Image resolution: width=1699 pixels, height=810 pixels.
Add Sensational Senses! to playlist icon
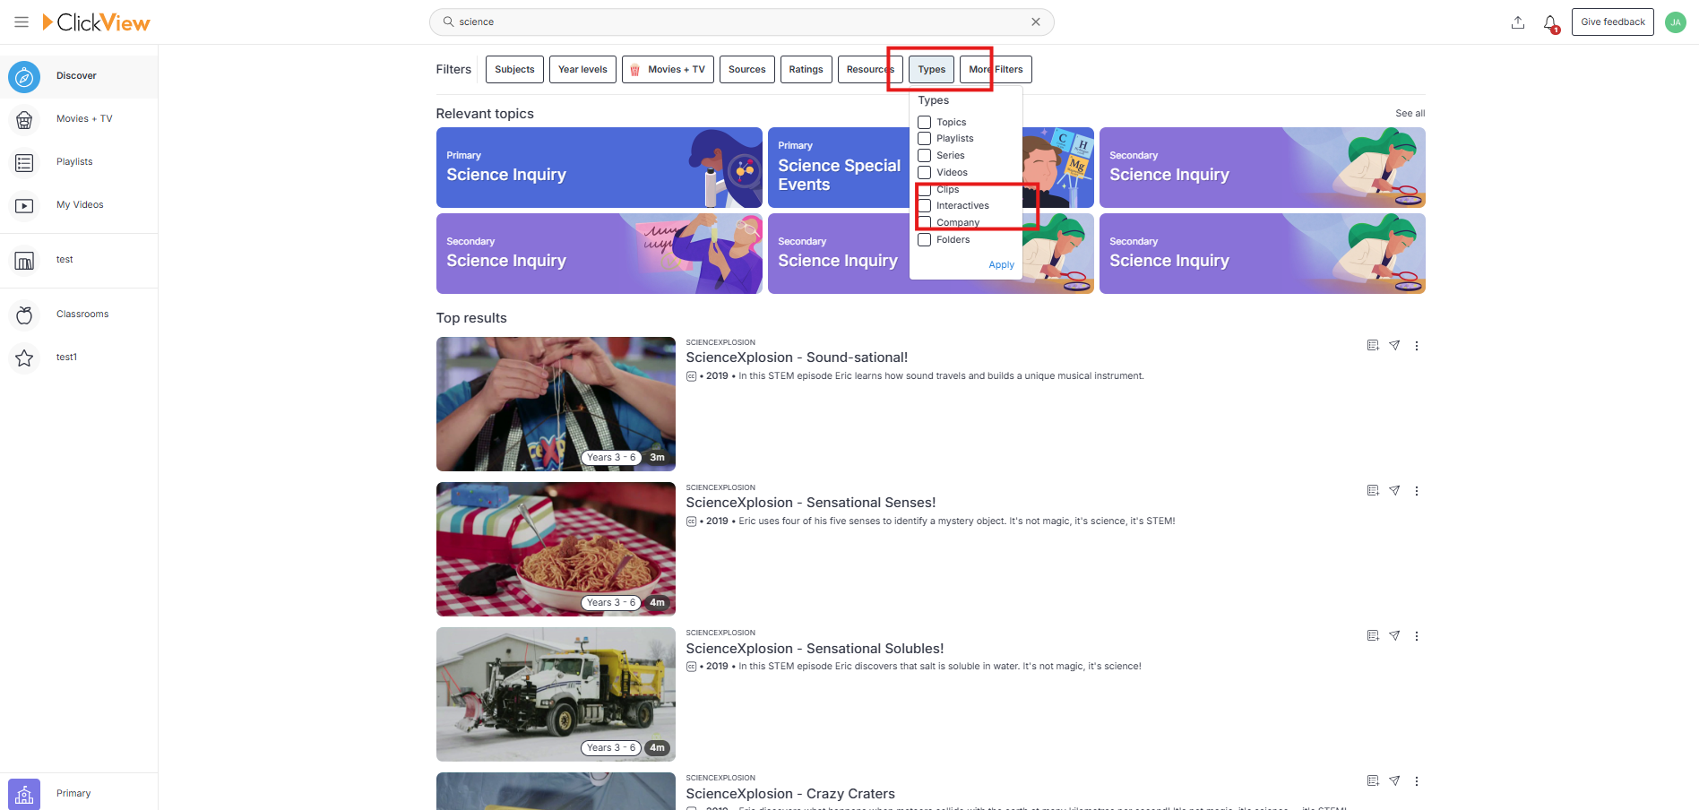point(1373,490)
